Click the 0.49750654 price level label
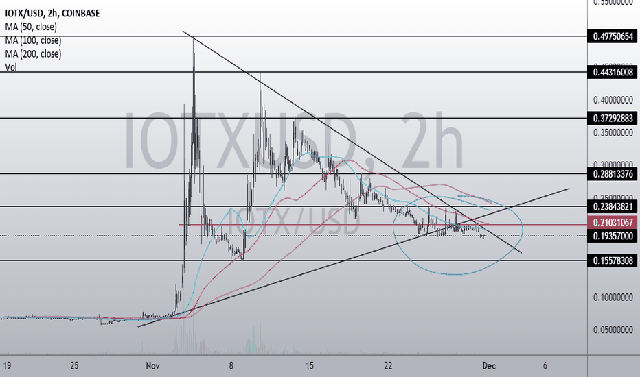The image size is (640, 377). 613,36
